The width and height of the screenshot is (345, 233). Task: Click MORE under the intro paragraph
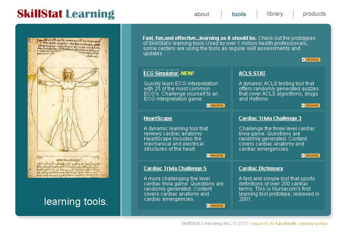(x=311, y=59)
